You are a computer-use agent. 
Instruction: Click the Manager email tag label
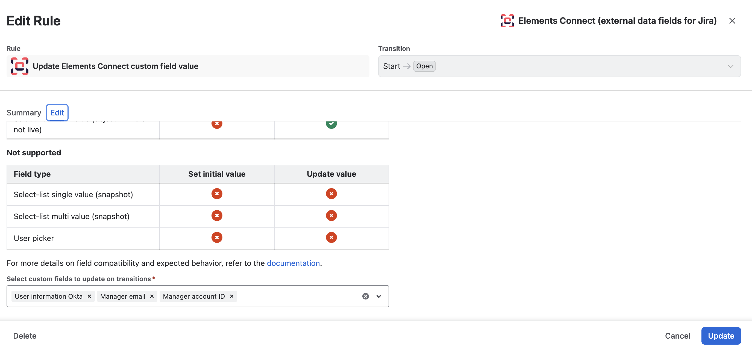pos(123,296)
